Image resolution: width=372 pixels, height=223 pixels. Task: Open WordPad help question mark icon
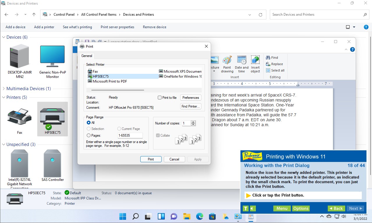(352, 49)
